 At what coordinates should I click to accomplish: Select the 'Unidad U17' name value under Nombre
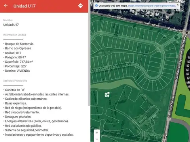[x=11, y=25]
